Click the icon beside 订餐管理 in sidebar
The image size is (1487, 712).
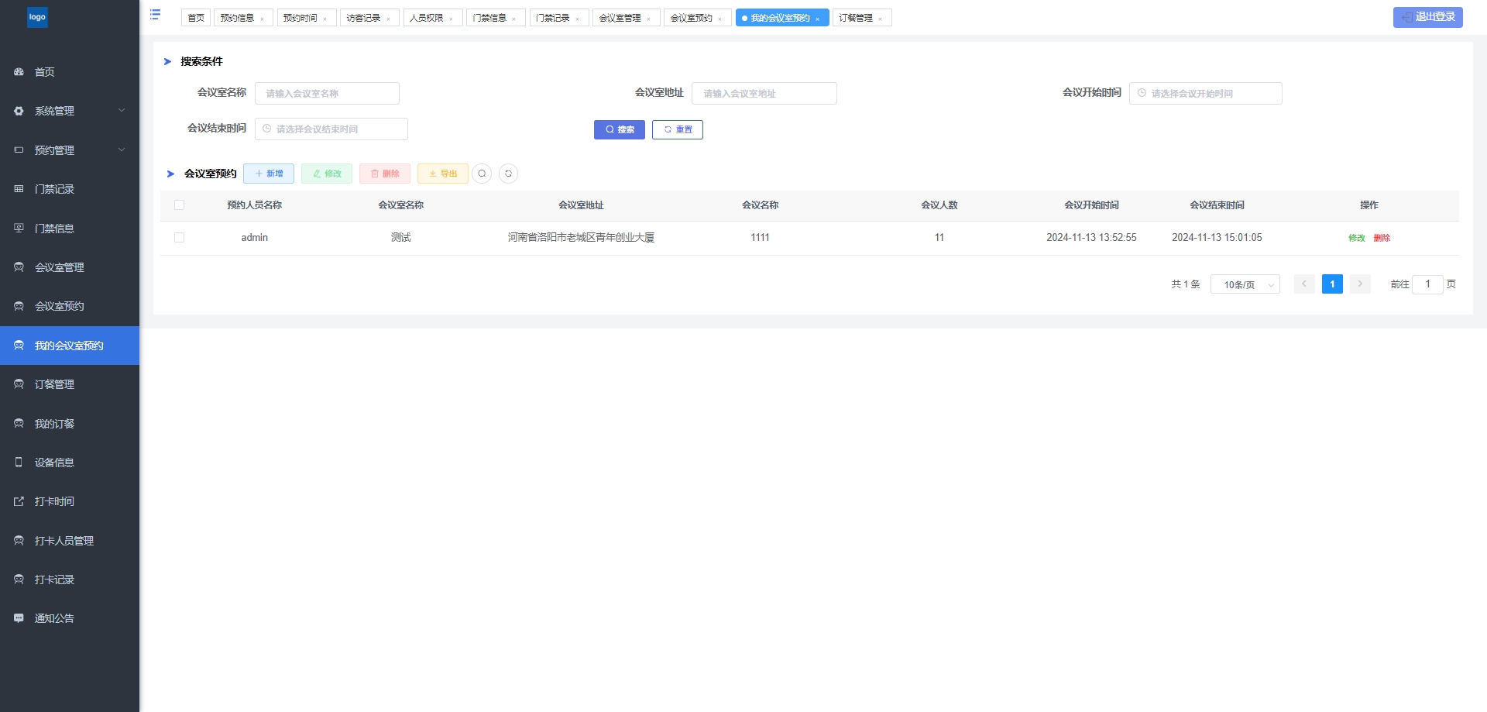pyautogui.click(x=19, y=384)
